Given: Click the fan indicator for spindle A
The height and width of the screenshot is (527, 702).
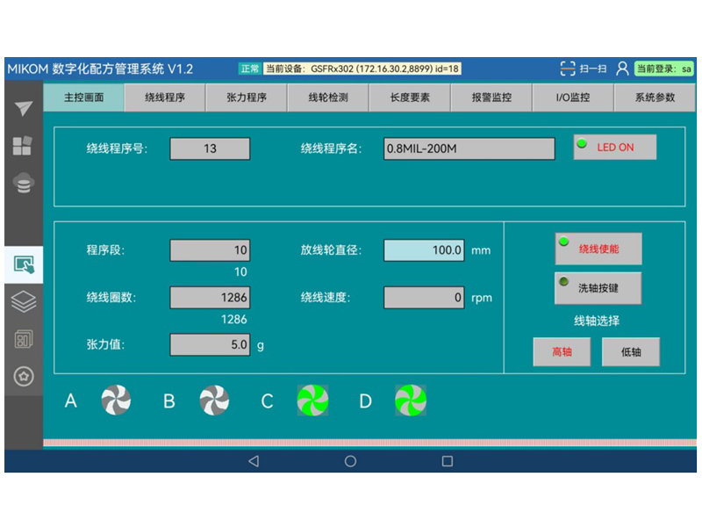Looking at the screenshot, I should click(115, 401).
